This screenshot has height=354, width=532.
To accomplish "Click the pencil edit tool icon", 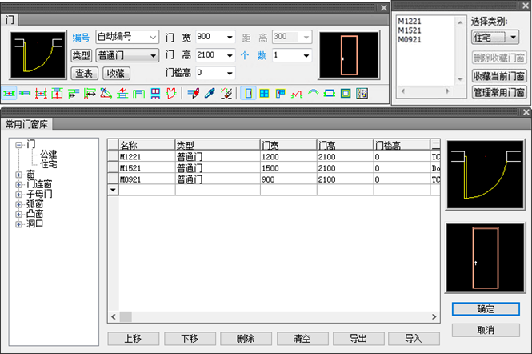I will click(194, 93).
